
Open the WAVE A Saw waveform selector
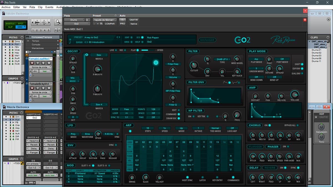point(99,55)
